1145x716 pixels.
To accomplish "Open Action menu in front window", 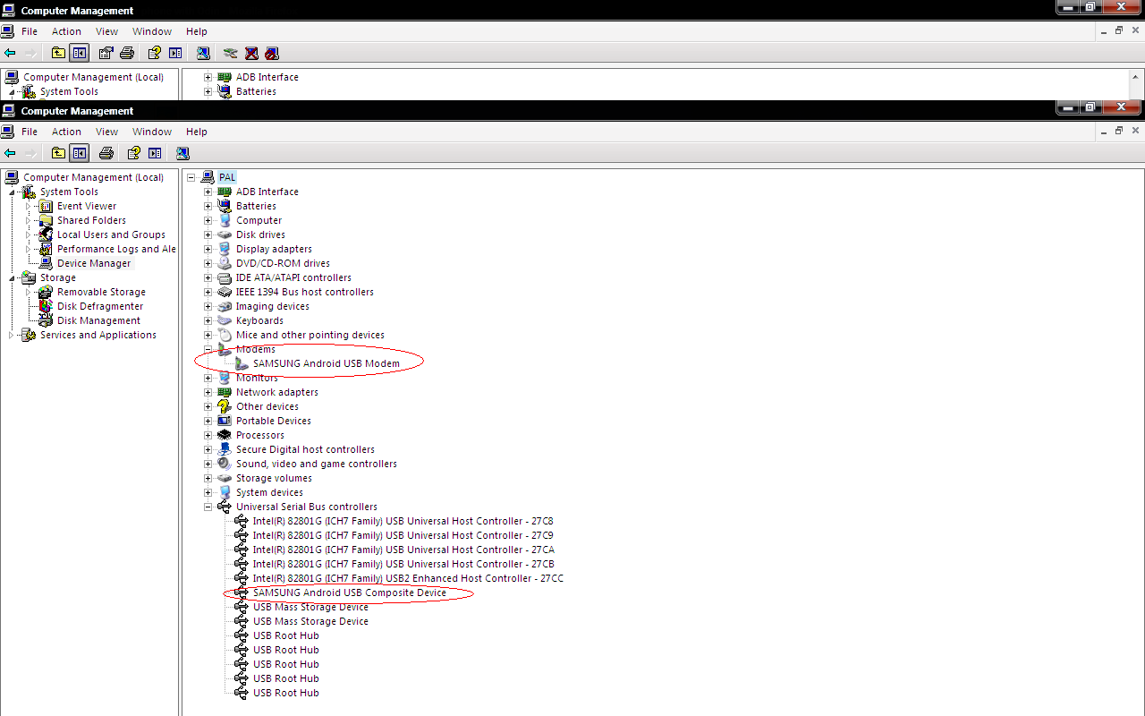I will (66, 132).
